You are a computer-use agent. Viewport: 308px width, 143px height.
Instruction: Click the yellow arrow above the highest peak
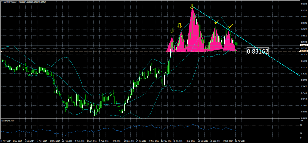coord(192,6)
